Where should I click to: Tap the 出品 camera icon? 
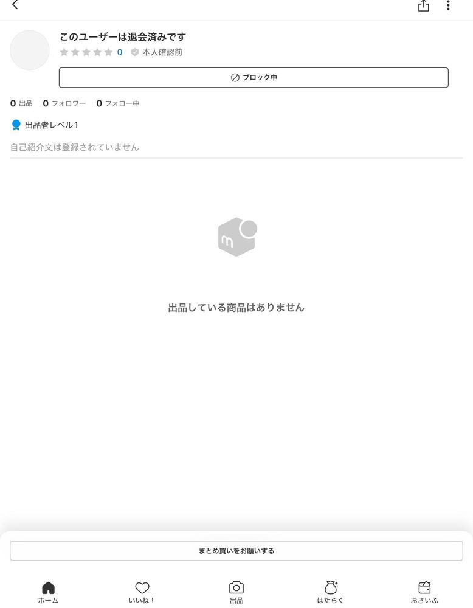[x=236, y=588]
